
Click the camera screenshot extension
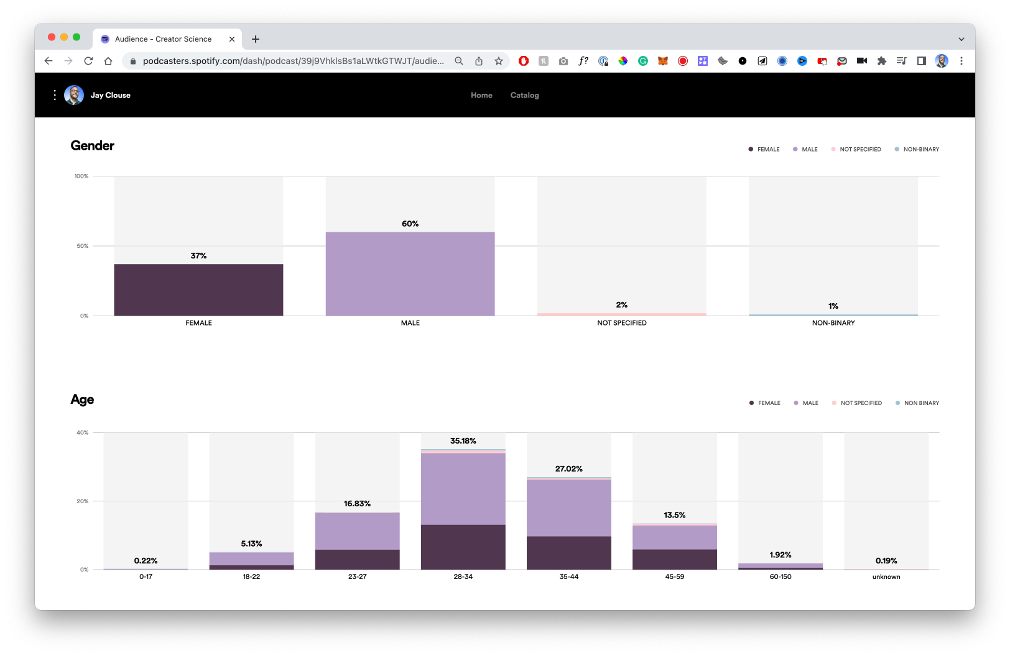tap(563, 61)
